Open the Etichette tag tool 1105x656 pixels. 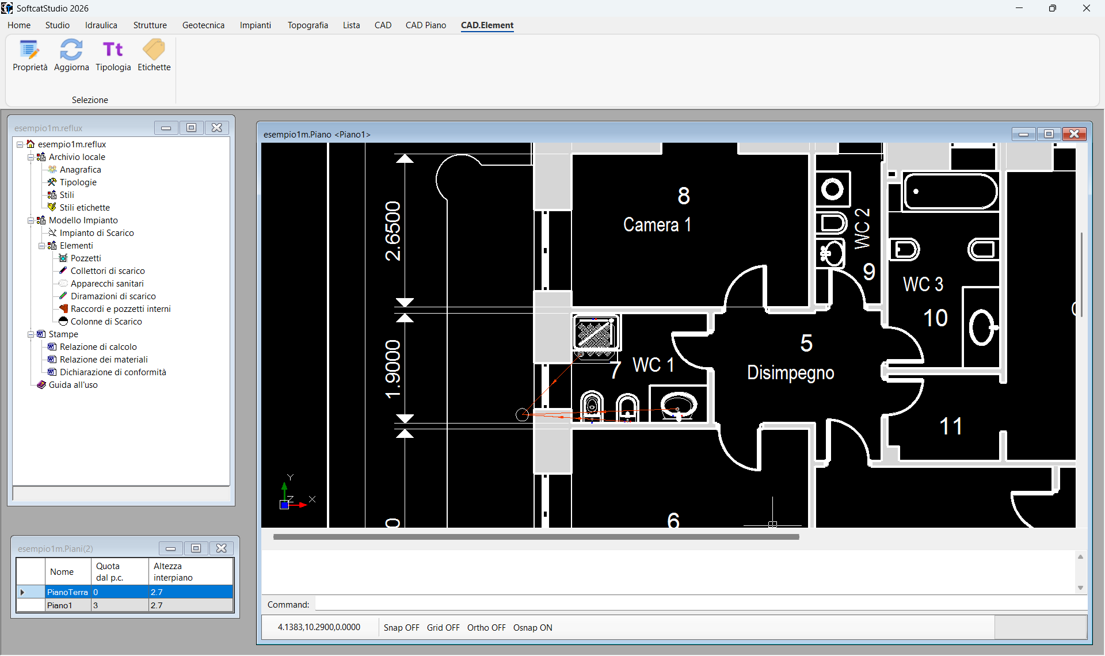154,55
